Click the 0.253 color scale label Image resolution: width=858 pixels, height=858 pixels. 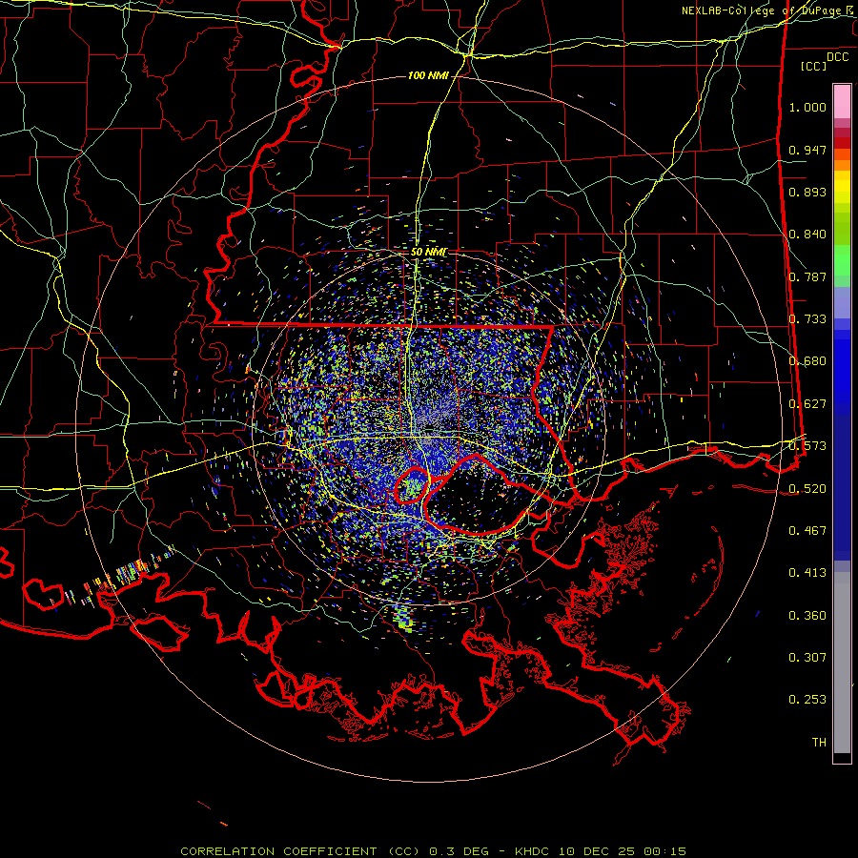[807, 700]
